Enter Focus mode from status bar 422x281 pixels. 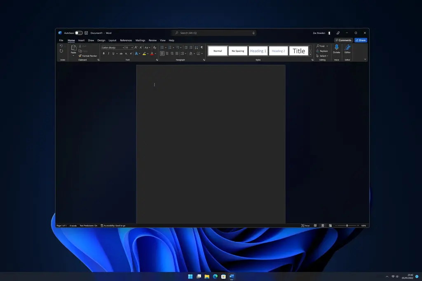[305, 225]
